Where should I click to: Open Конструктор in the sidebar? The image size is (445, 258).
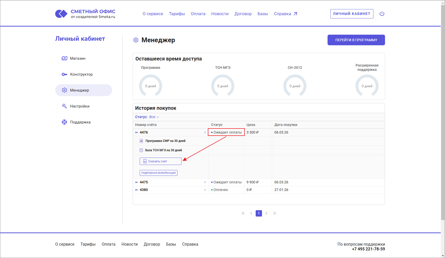pos(81,74)
